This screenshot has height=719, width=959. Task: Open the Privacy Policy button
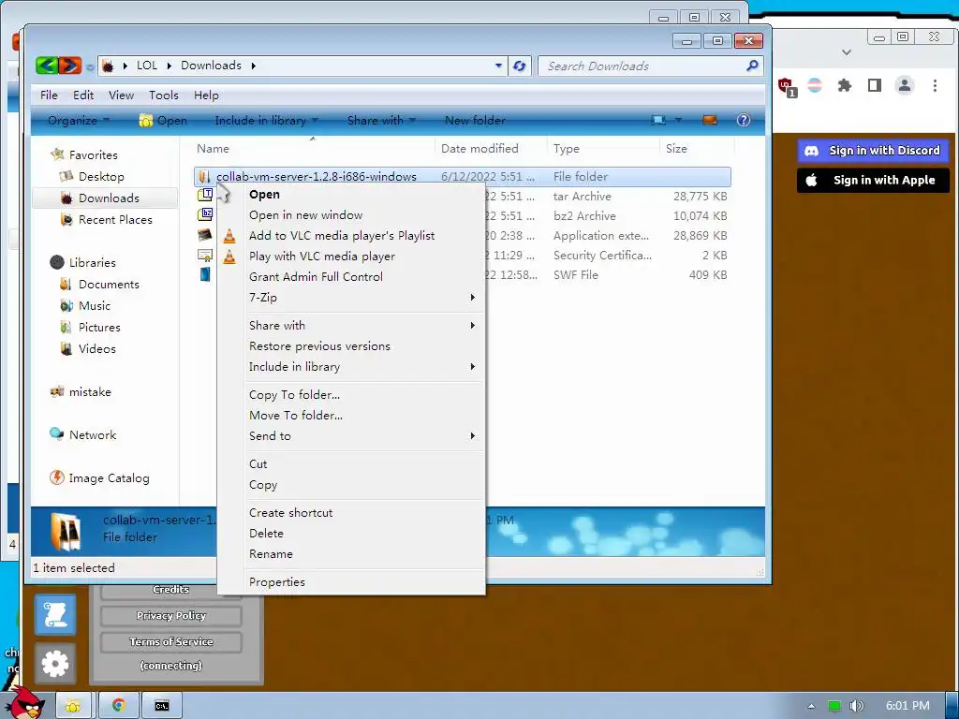tap(171, 616)
